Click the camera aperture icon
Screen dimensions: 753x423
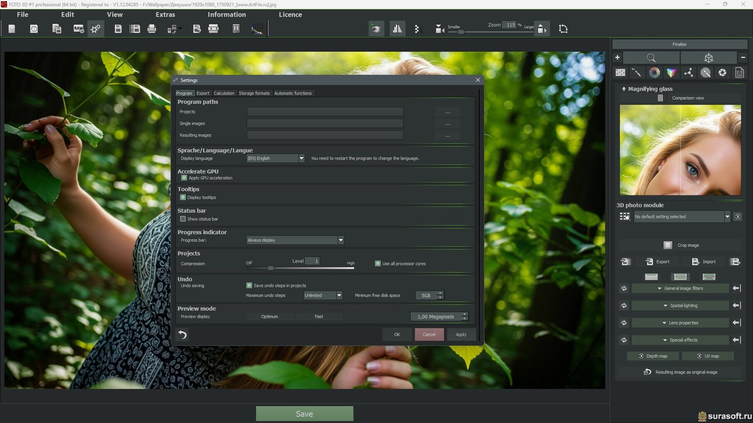pos(722,73)
